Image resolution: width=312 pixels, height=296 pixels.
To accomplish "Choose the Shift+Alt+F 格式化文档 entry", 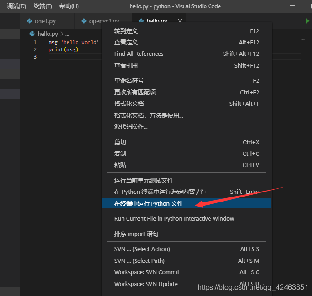I will [x=187, y=104].
